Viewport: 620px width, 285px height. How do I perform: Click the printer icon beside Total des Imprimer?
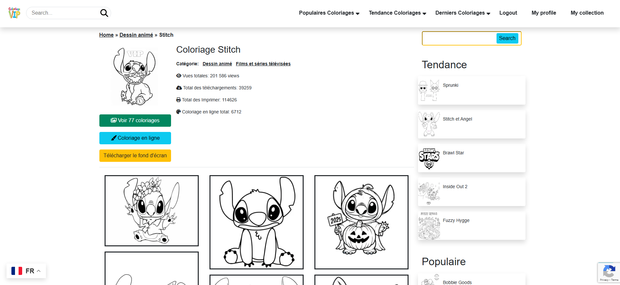(178, 100)
